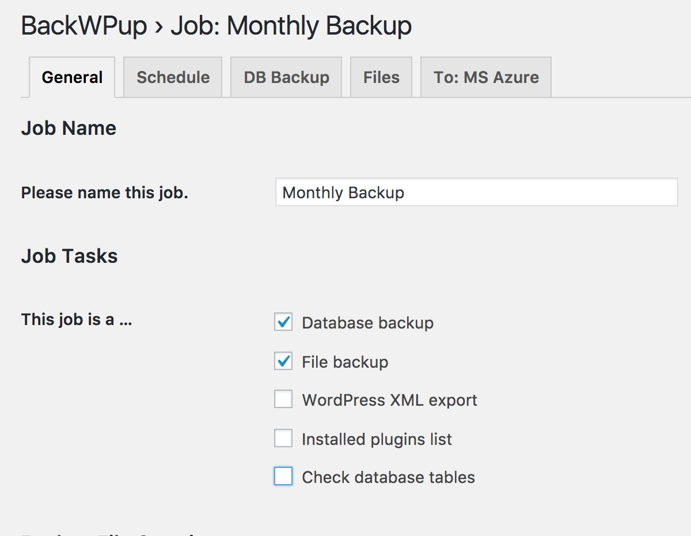This screenshot has height=536, width=691.
Task: Enable Installed plugins list checkbox
Action: [283, 439]
